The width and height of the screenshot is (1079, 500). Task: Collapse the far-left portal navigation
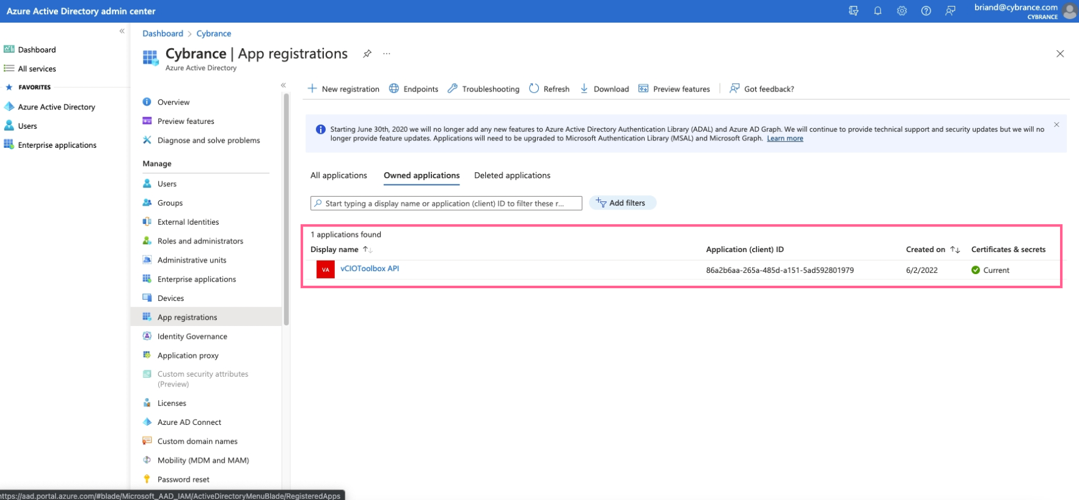coord(122,31)
